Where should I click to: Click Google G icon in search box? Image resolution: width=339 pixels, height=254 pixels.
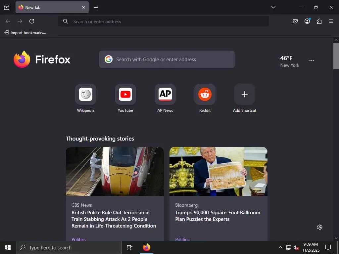coord(109,59)
